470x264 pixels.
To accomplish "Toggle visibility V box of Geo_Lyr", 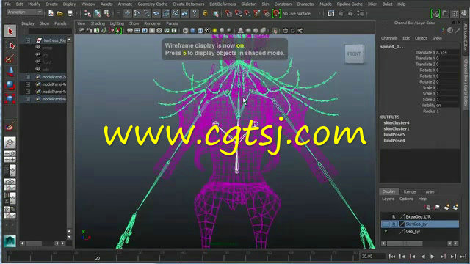I will tap(386, 232).
